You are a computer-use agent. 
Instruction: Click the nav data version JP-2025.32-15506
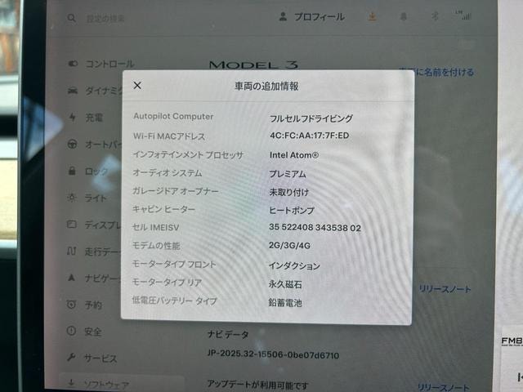[273, 354]
